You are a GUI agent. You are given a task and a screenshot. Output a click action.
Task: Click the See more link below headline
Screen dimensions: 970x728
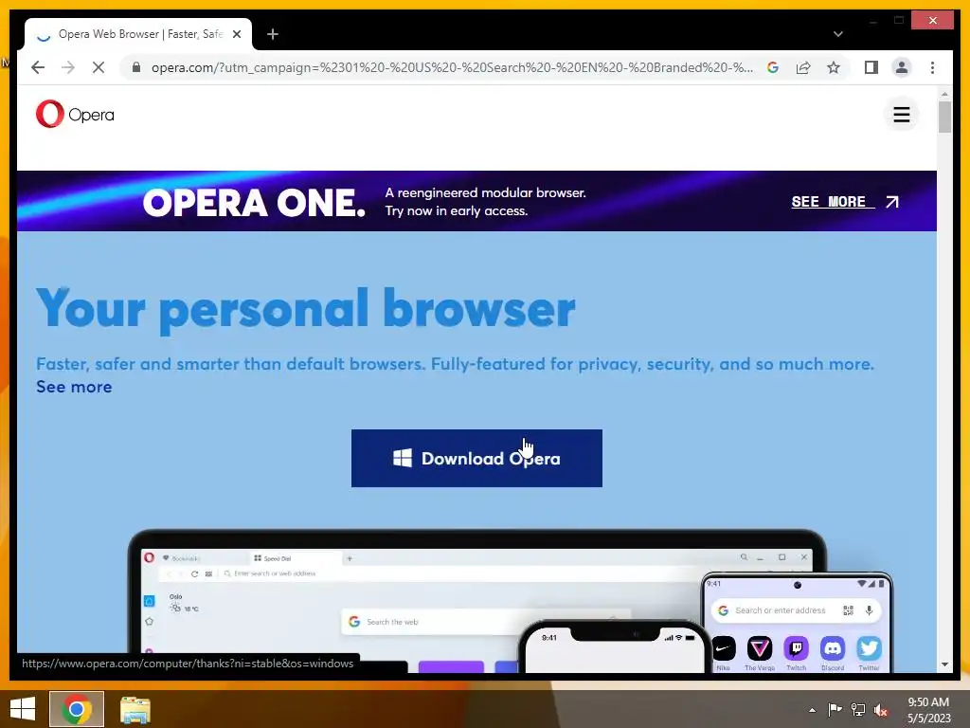[74, 387]
